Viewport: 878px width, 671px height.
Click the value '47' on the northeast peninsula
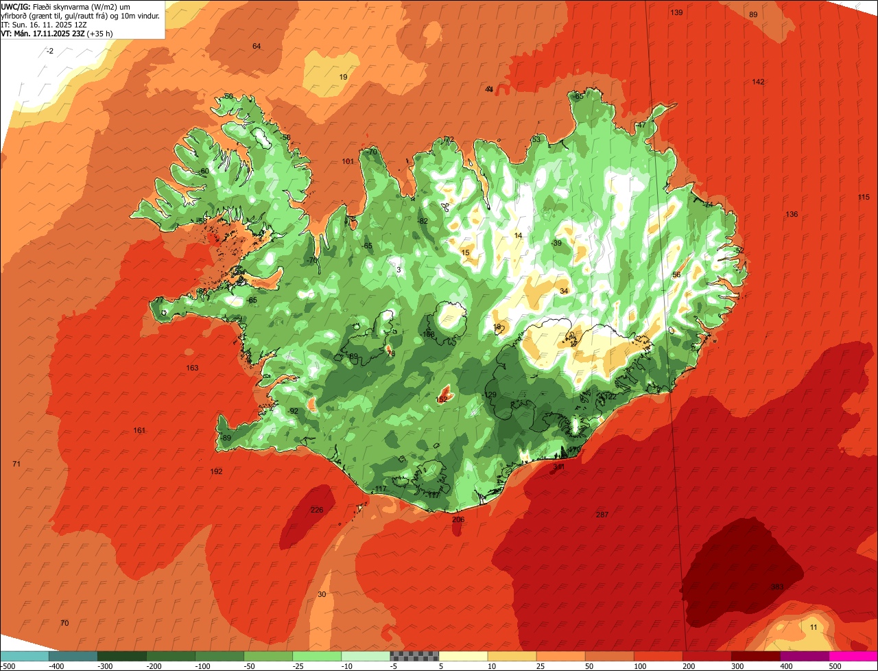tap(641, 125)
